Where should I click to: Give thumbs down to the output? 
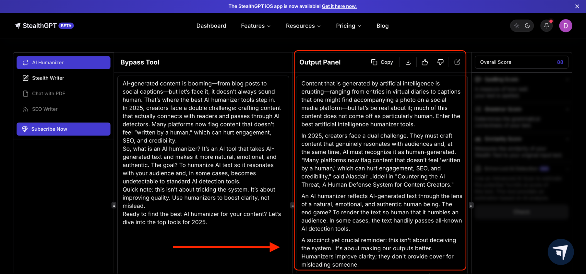pyautogui.click(x=440, y=62)
